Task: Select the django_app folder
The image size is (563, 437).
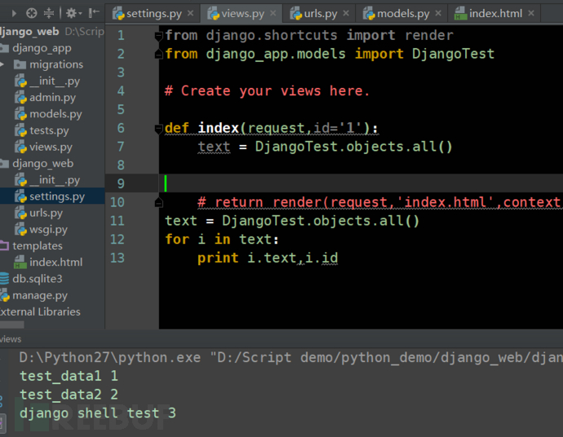Action: coord(36,48)
